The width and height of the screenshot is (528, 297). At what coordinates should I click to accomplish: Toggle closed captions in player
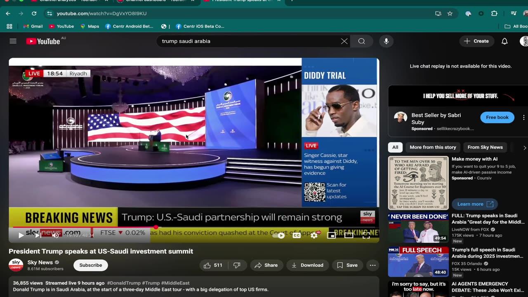point(297,235)
